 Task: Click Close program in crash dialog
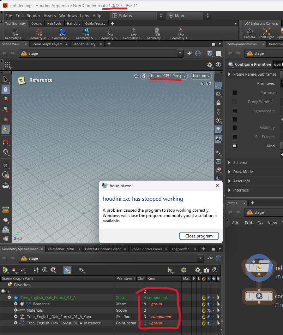coord(199,236)
